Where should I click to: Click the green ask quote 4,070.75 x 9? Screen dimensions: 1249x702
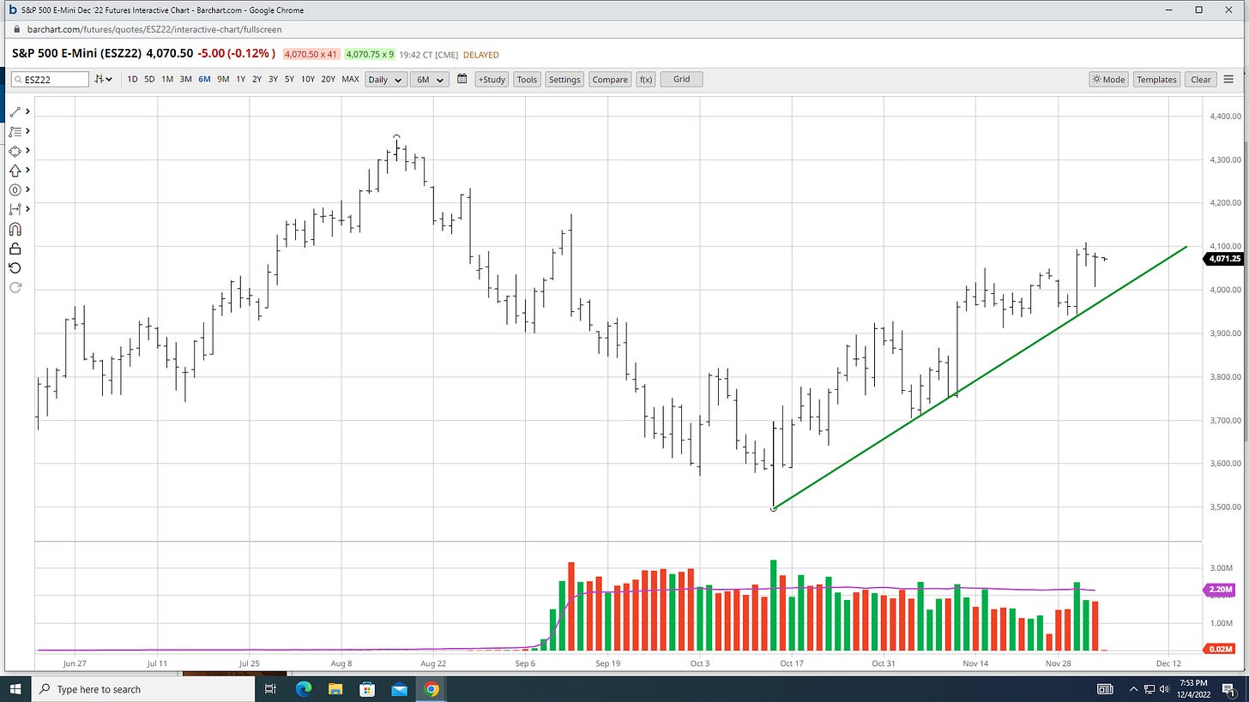coord(370,54)
